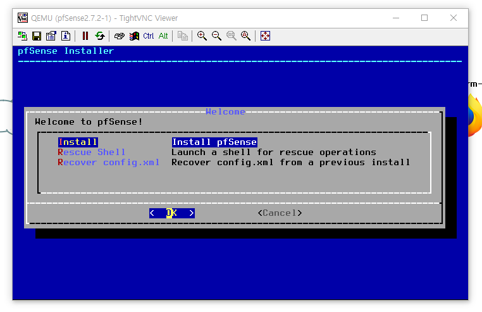Screen dimensions: 482x312
Task: Maximize the TightVNC Viewer window
Action: pos(424,18)
